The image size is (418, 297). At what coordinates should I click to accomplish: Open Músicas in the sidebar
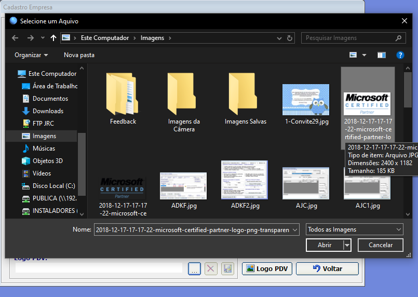[38, 148]
